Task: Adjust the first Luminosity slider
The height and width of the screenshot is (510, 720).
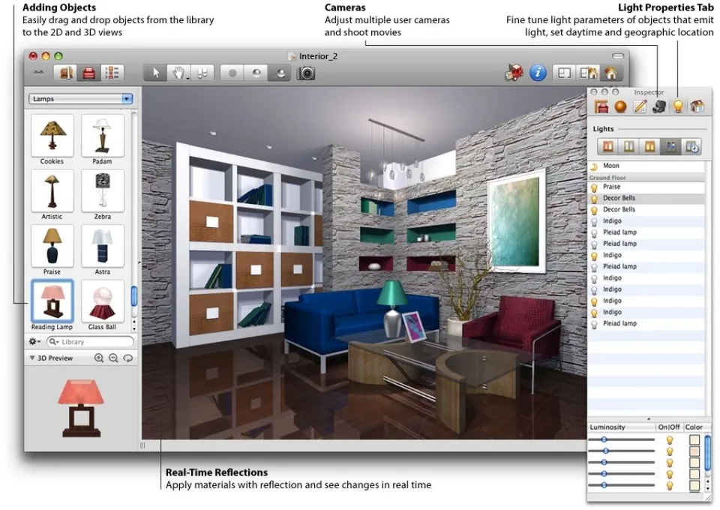Action: tap(622, 439)
